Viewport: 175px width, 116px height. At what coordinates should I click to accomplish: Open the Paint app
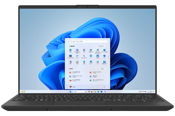click(x=98, y=62)
